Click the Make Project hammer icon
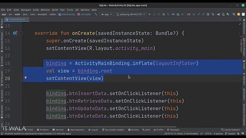 point(96,14)
